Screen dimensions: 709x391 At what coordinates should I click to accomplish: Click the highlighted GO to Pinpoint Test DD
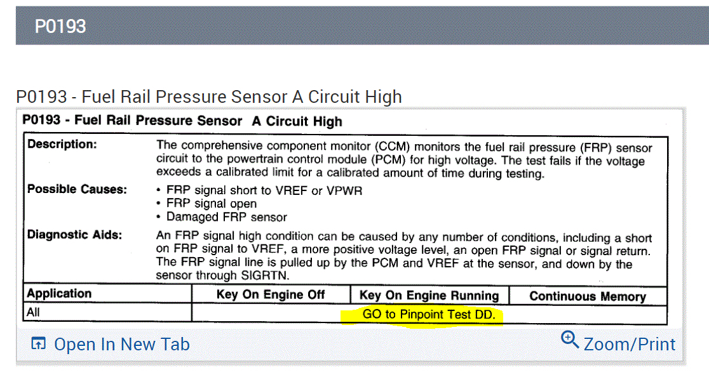coord(429,314)
